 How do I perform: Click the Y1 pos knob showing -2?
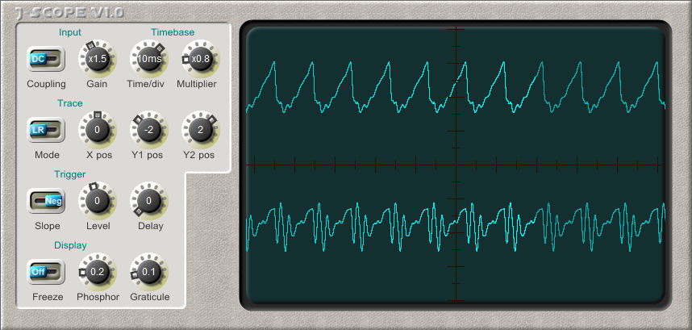(x=148, y=130)
